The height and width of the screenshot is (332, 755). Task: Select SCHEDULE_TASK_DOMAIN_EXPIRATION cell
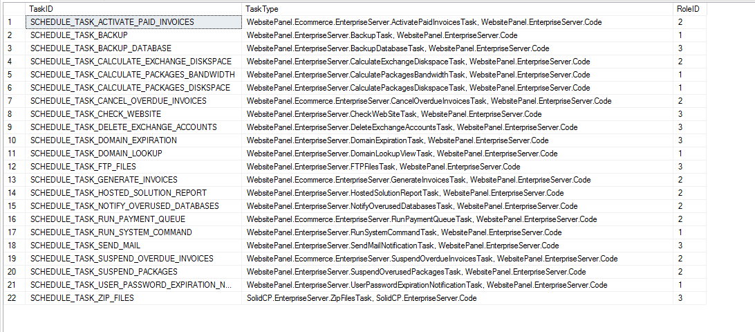click(133, 140)
